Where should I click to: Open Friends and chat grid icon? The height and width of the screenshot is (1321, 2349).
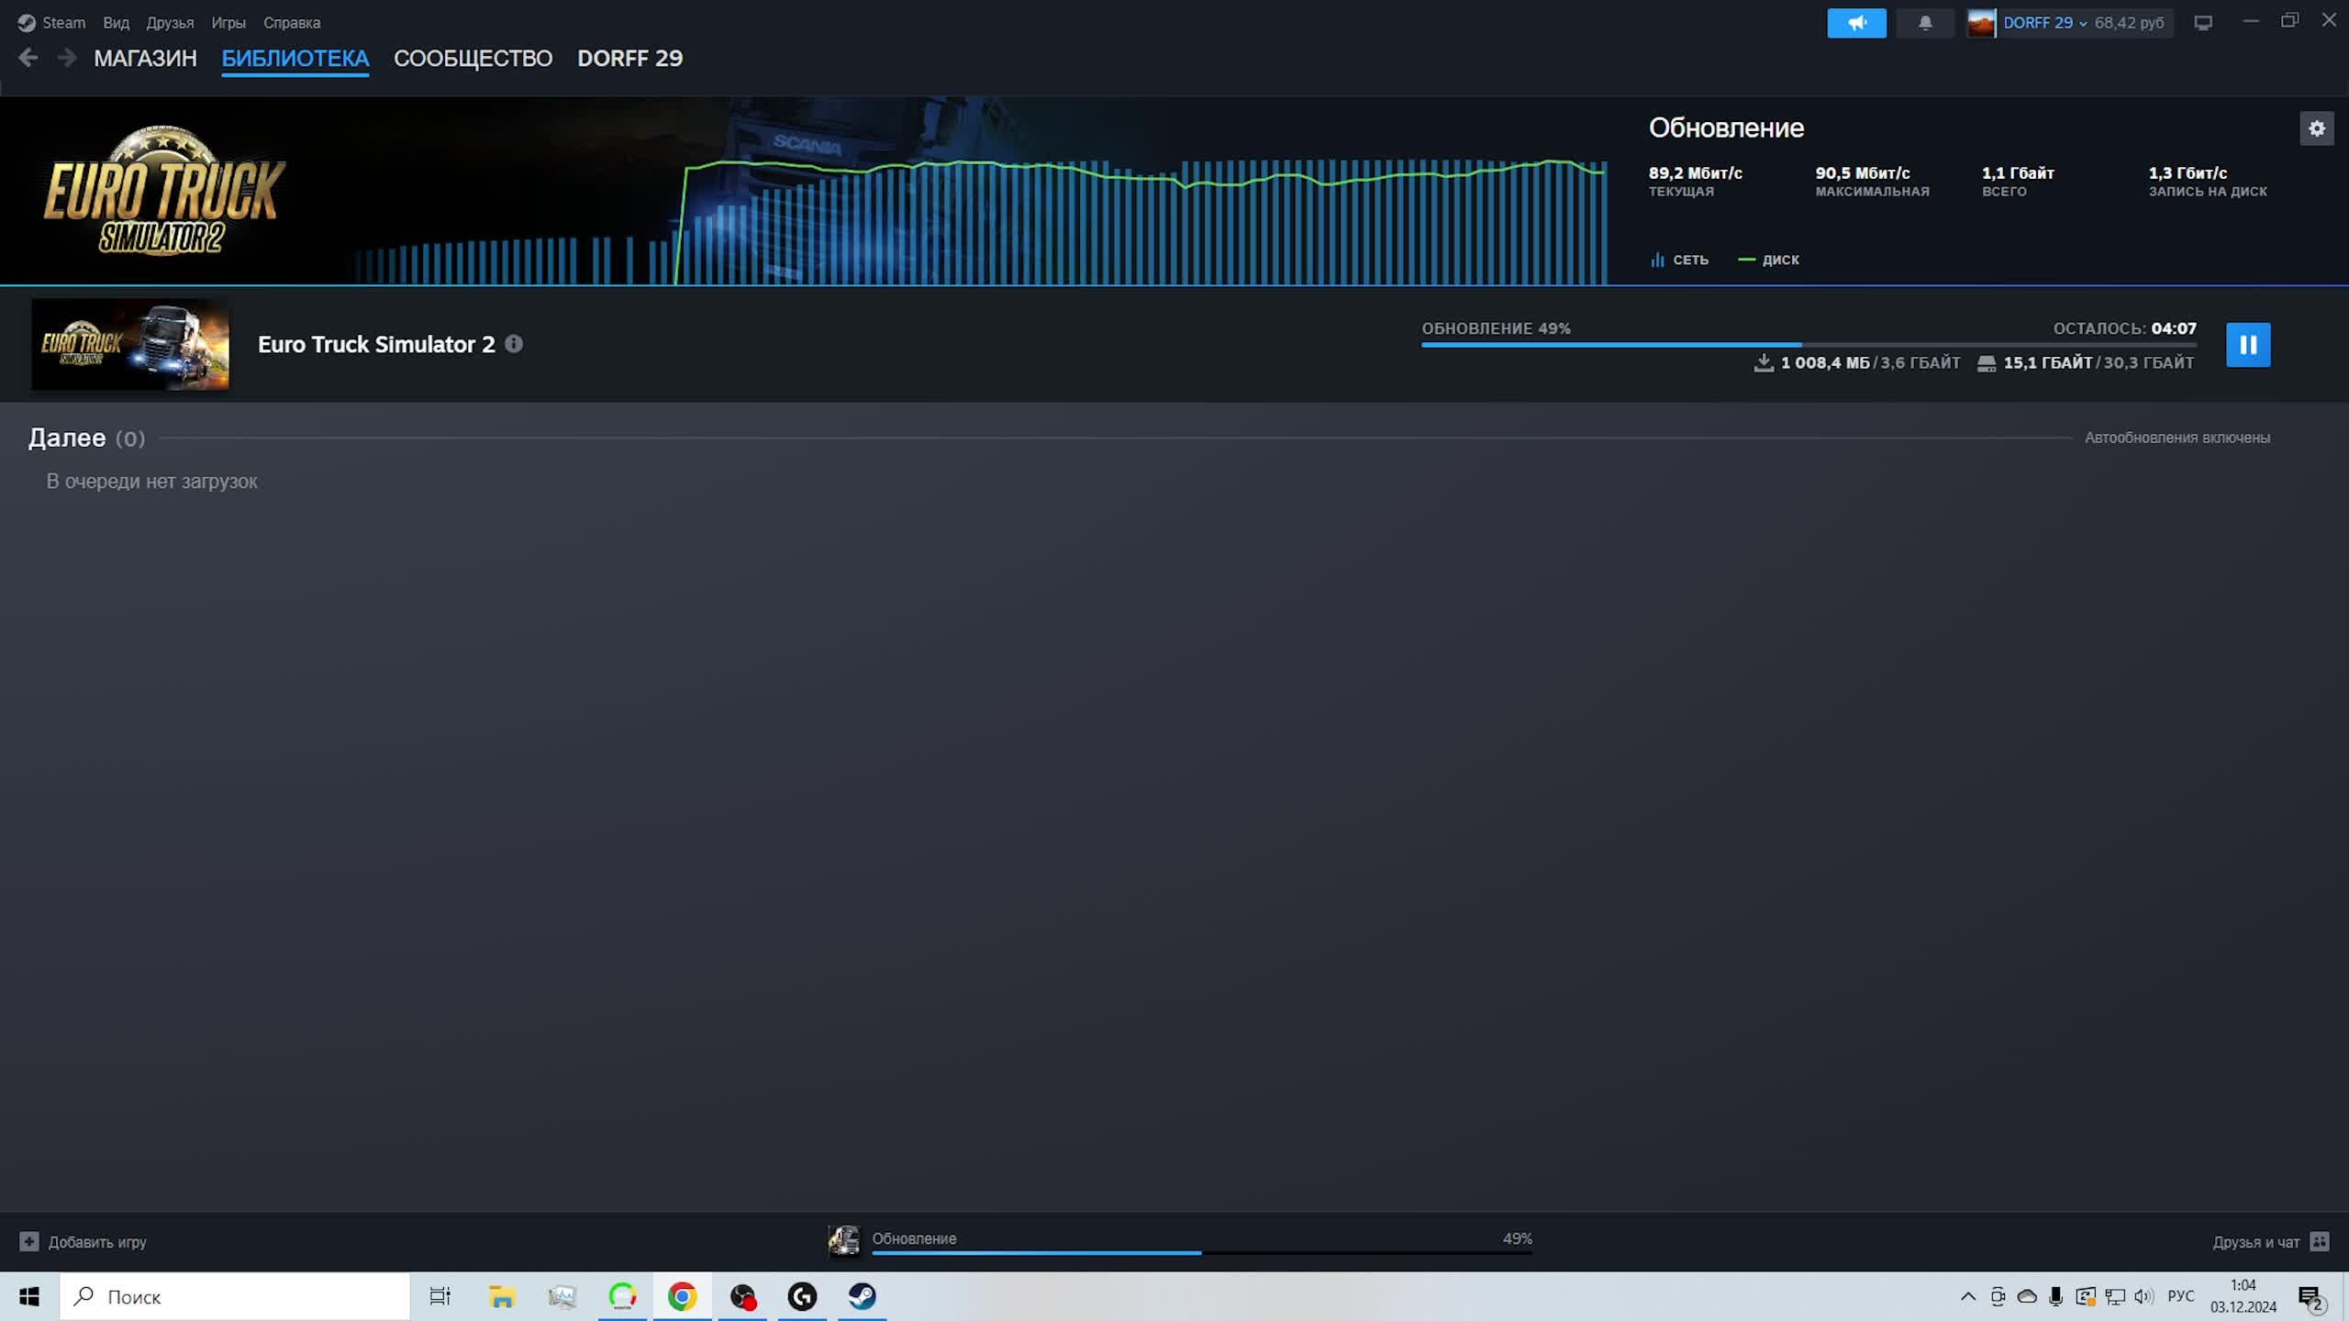coord(2319,1241)
